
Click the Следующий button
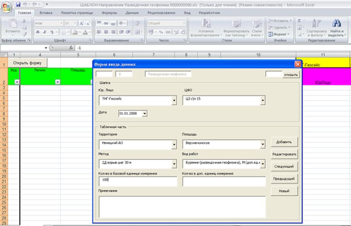pyautogui.click(x=284, y=166)
